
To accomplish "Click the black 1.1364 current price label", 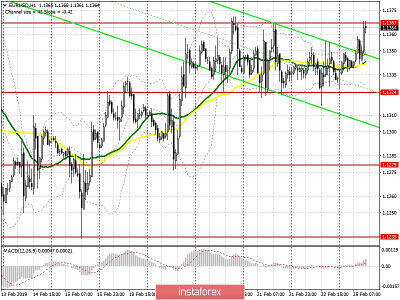I will pyautogui.click(x=389, y=28).
